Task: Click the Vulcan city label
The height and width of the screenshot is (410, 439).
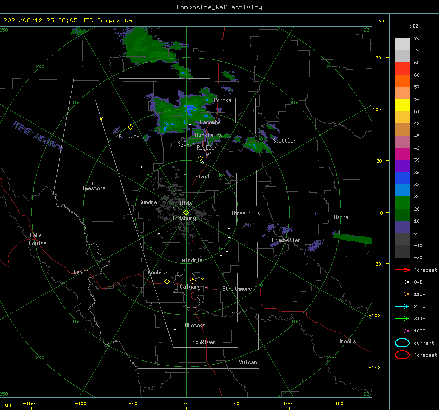Action: click(x=248, y=362)
